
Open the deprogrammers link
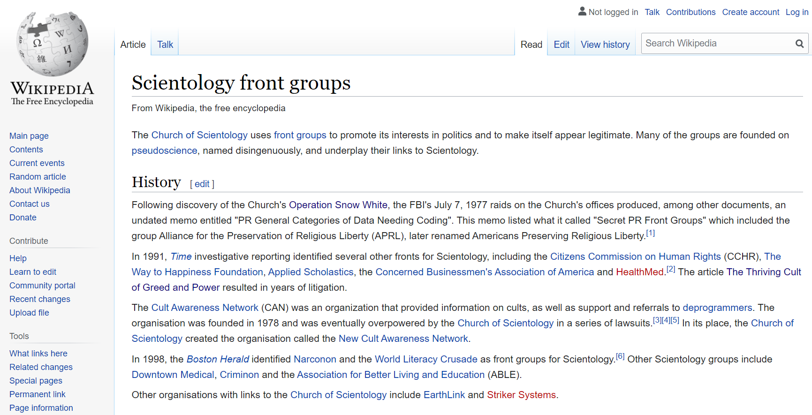[717, 308]
